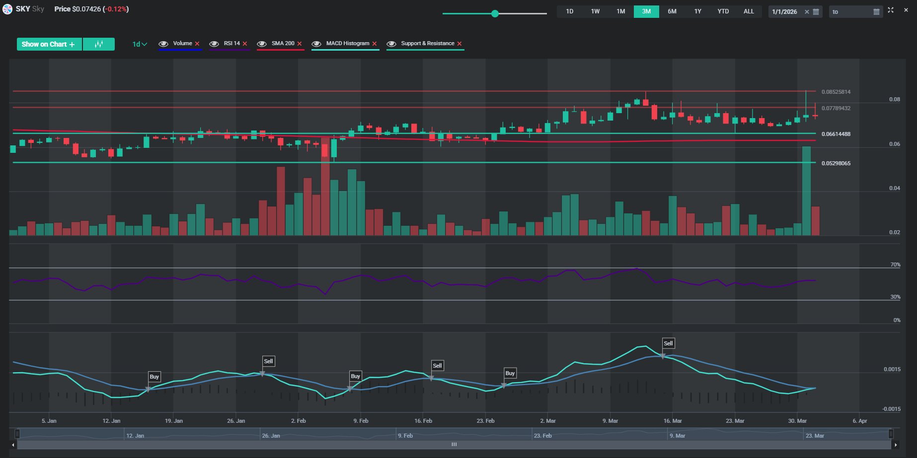Remove SMA 200 from the chart
This screenshot has height=458, width=917.
(x=300, y=44)
